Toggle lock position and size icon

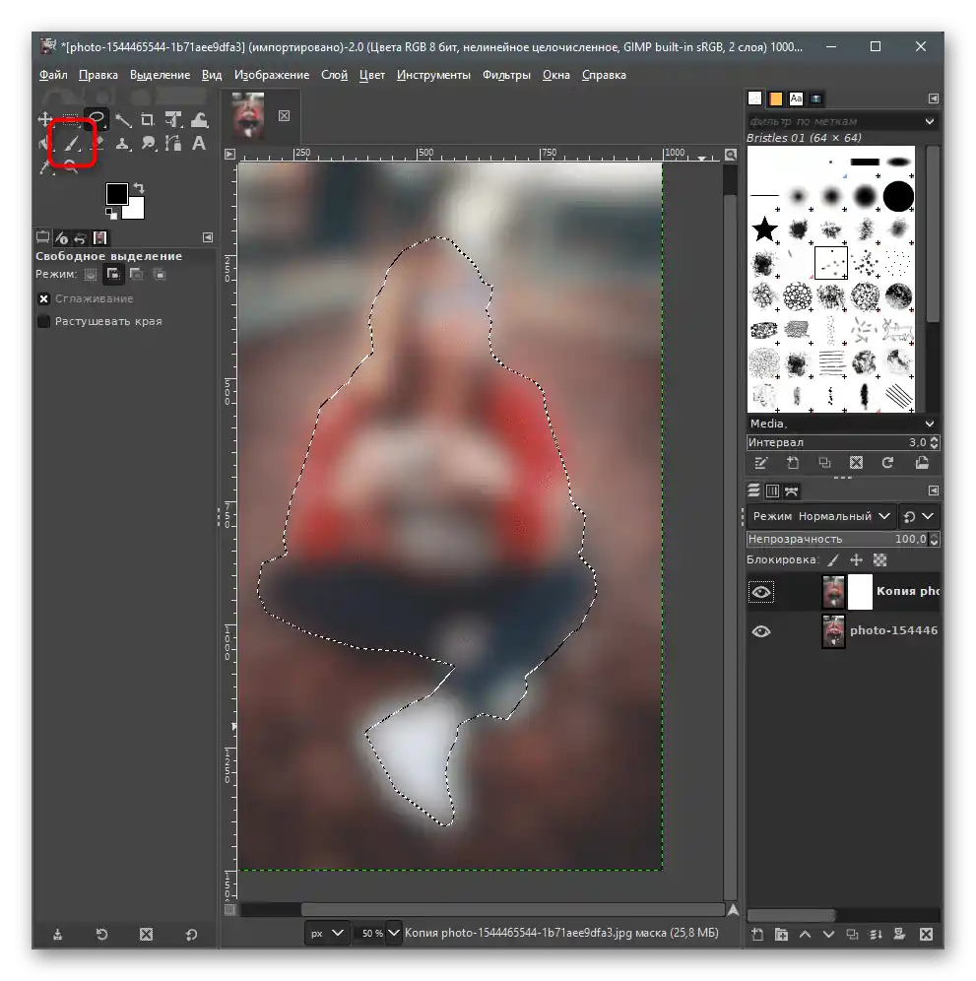856,560
